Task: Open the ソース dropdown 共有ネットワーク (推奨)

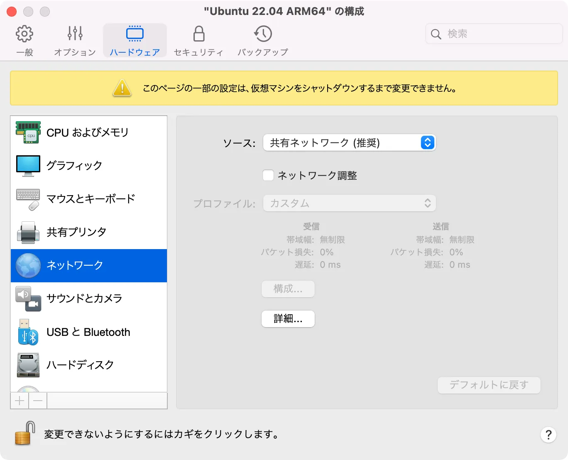Action: click(350, 143)
